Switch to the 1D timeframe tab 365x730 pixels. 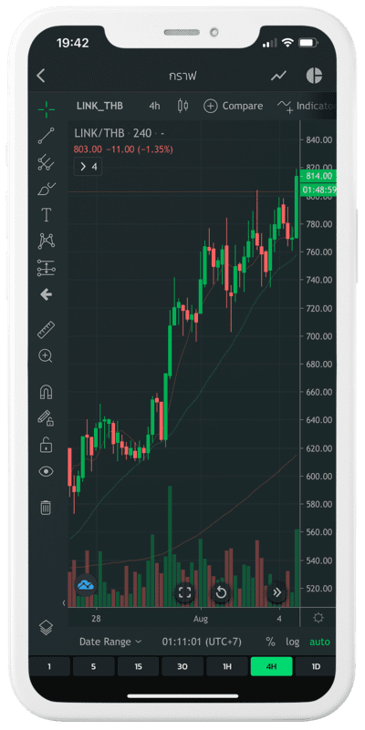pos(316,667)
